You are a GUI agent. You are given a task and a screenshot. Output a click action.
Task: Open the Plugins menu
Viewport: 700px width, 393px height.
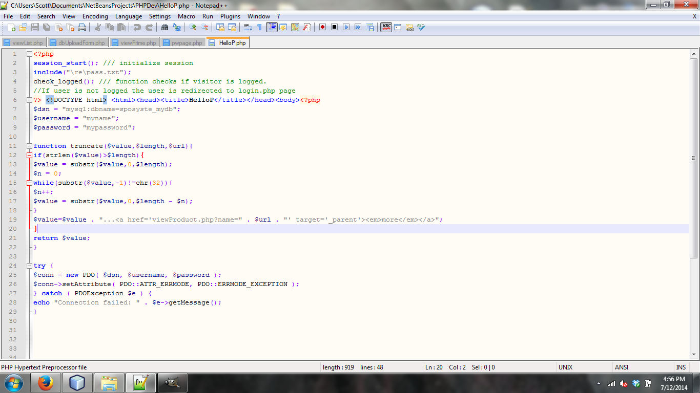click(230, 16)
